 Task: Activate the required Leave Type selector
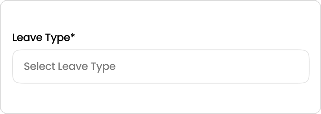point(161,66)
